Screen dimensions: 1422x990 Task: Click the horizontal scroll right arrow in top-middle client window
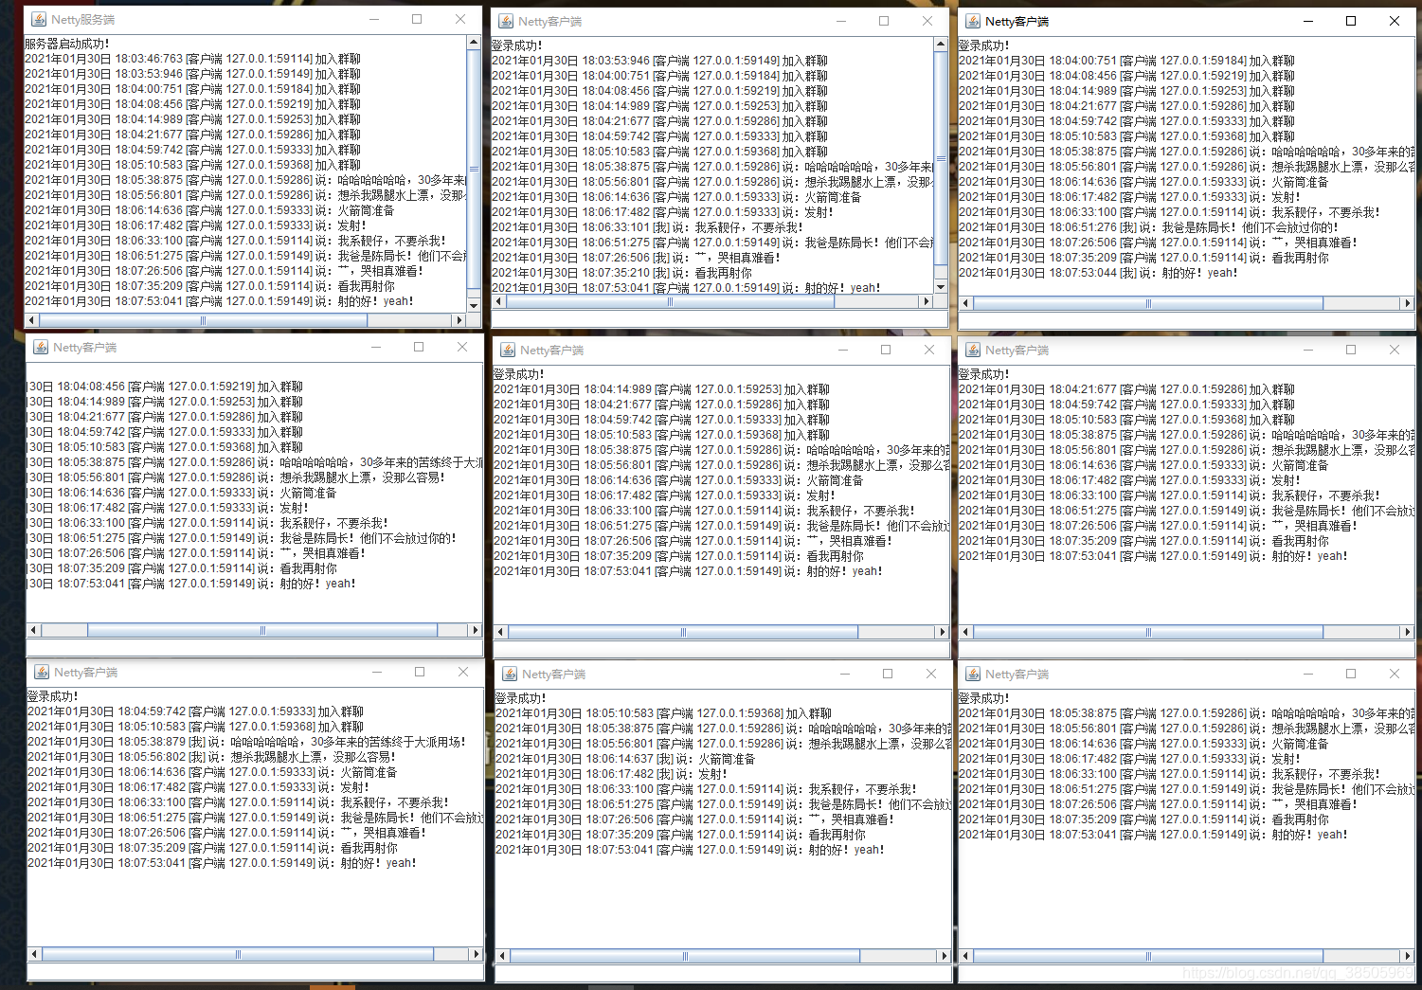click(x=926, y=301)
